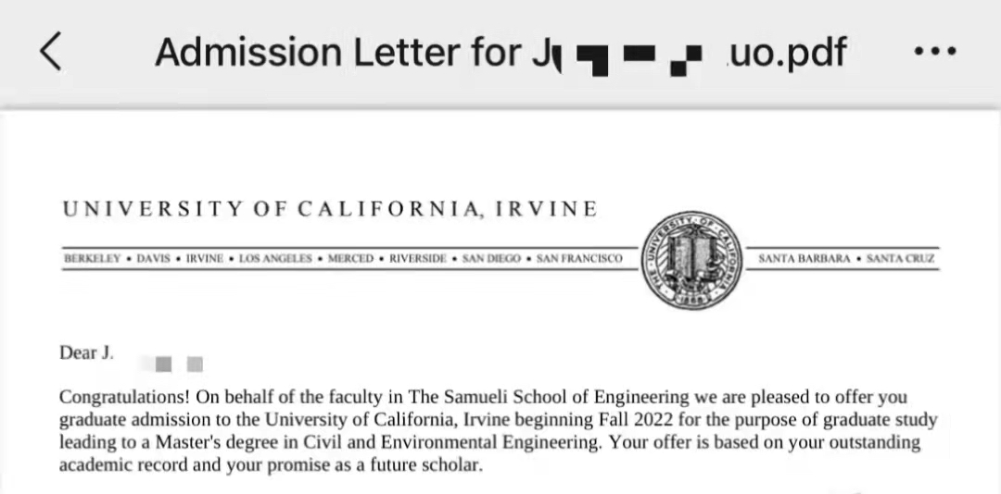Click DAVIS in the campus list

click(153, 259)
